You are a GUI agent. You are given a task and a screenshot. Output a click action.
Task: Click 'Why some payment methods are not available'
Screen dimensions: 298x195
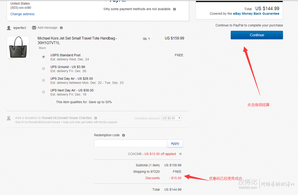tap(137, 9)
